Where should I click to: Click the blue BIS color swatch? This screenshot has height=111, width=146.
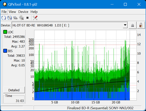(5, 51)
